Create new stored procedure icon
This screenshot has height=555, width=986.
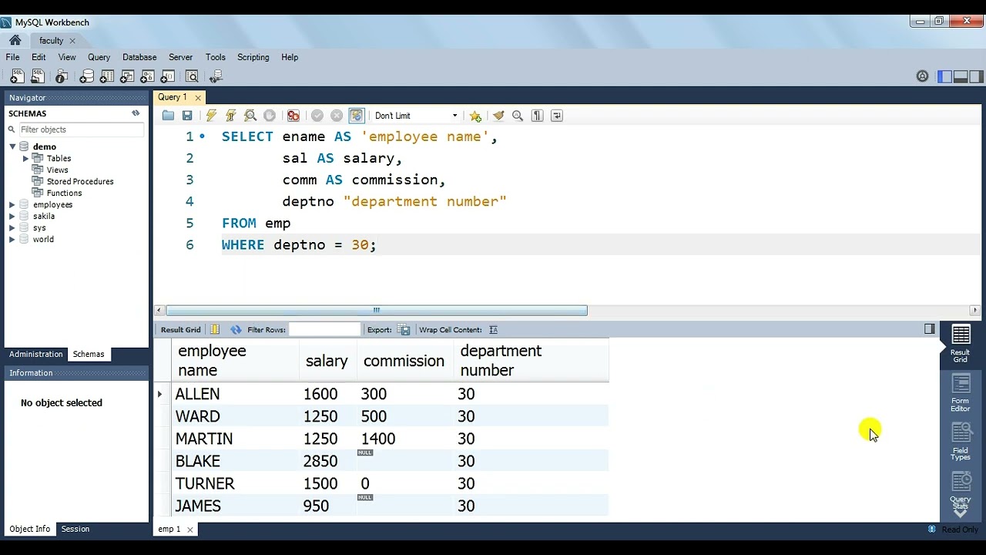[x=147, y=76]
